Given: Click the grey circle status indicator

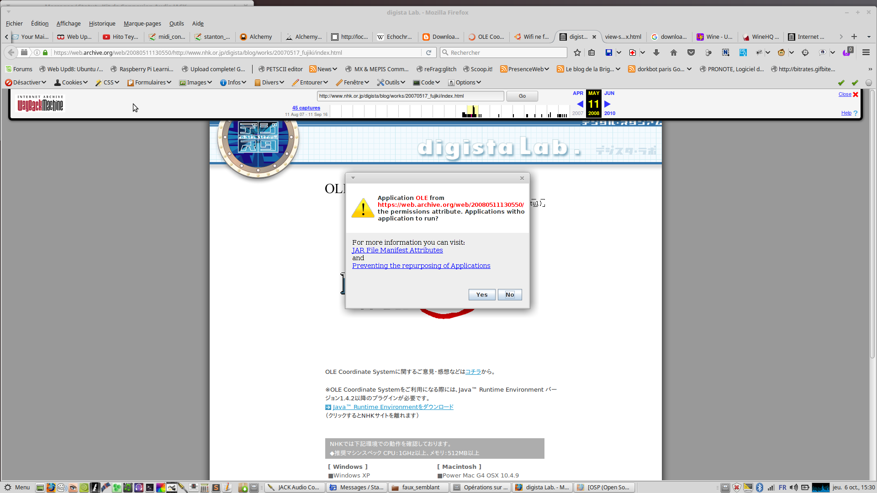Looking at the screenshot, I should pos(868,83).
